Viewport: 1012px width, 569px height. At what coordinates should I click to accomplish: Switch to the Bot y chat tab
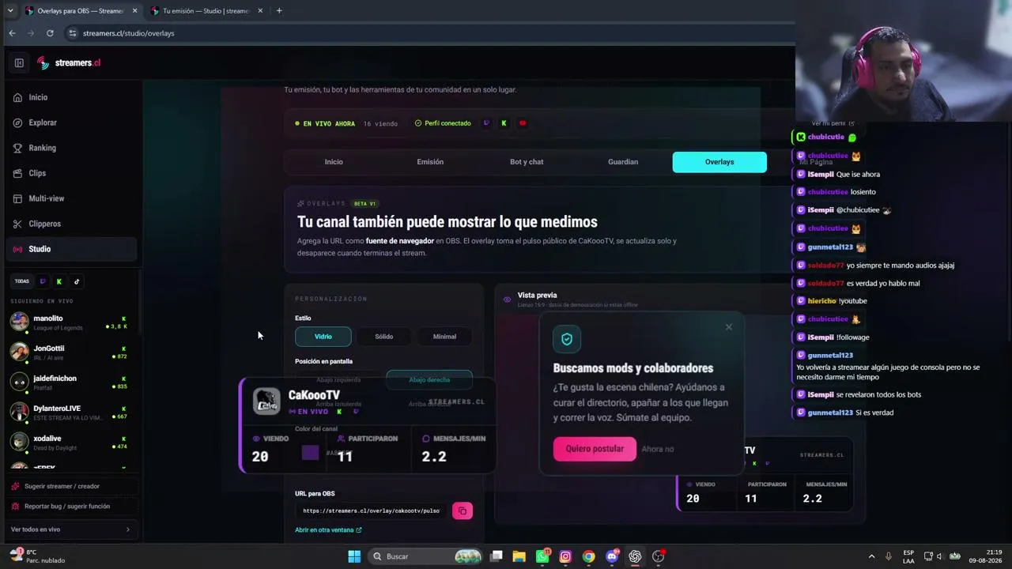(527, 162)
